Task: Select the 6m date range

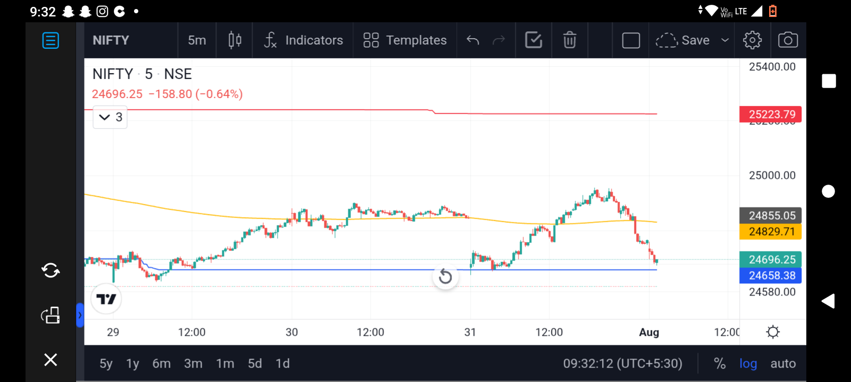Action: 162,363
